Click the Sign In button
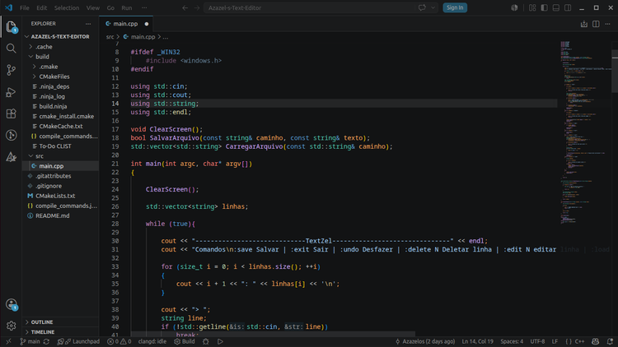Screen dimensions: 618x347 point(455,7)
